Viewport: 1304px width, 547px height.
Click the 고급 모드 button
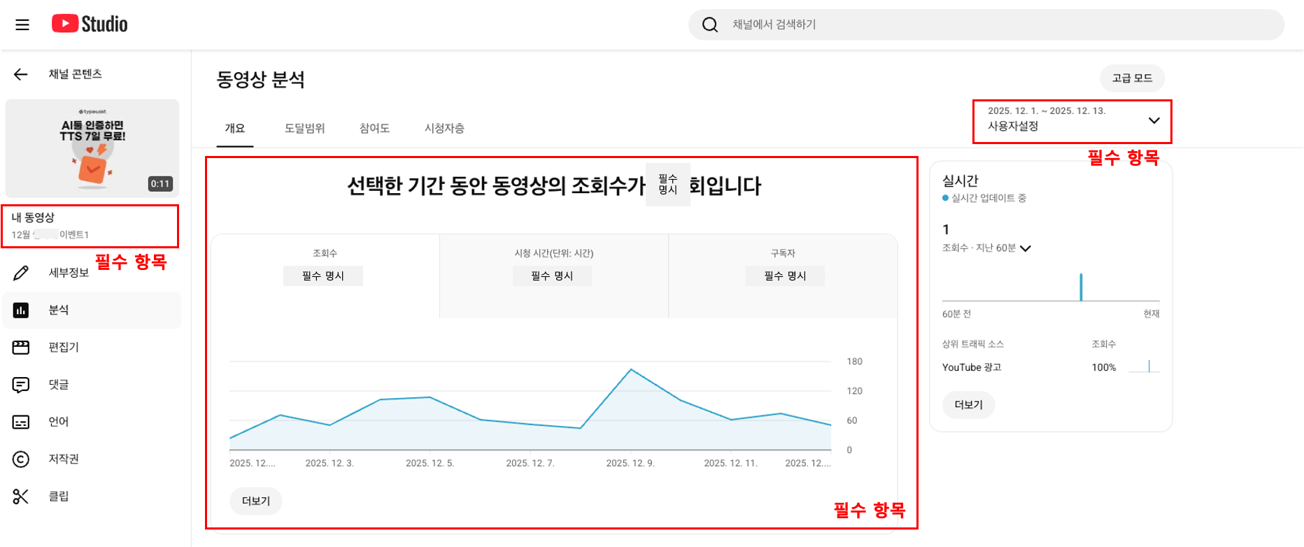pyautogui.click(x=1132, y=78)
